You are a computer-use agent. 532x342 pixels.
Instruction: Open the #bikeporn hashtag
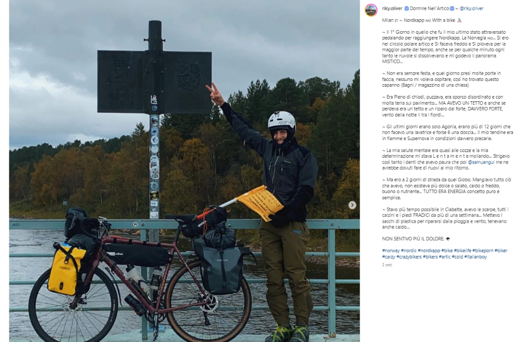pos(483,251)
